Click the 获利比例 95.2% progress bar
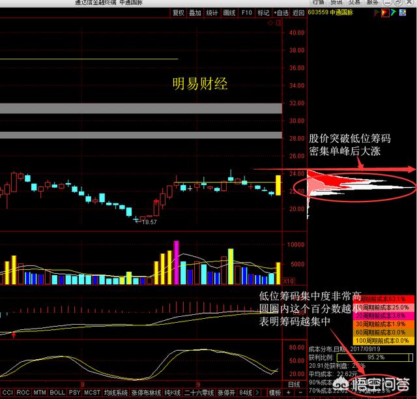 [375, 357]
